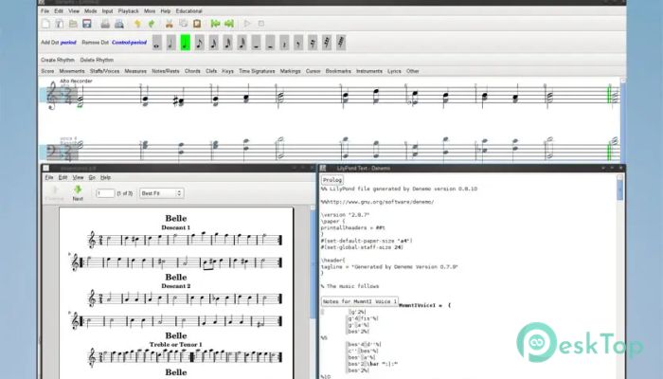The image size is (663, 379).
Task: Start playback with the play triangle
Action: (x=247, y=24)
